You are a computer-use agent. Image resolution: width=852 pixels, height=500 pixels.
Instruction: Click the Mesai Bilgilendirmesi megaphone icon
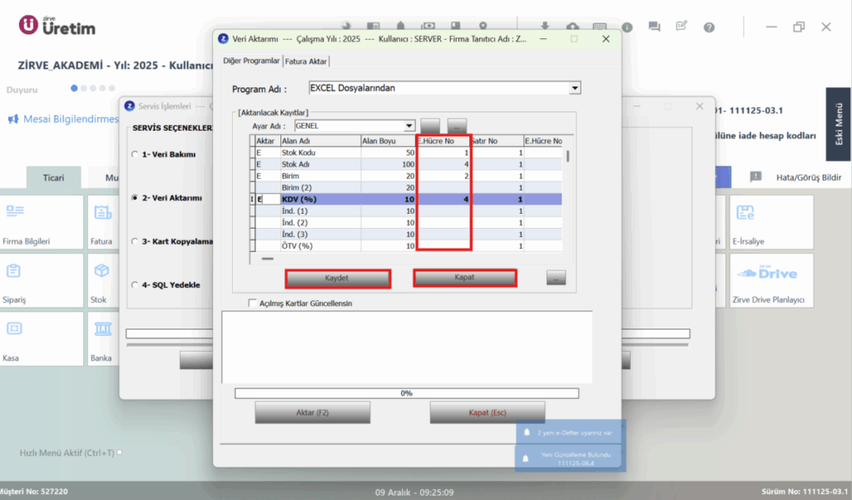(x=13, y=119)
